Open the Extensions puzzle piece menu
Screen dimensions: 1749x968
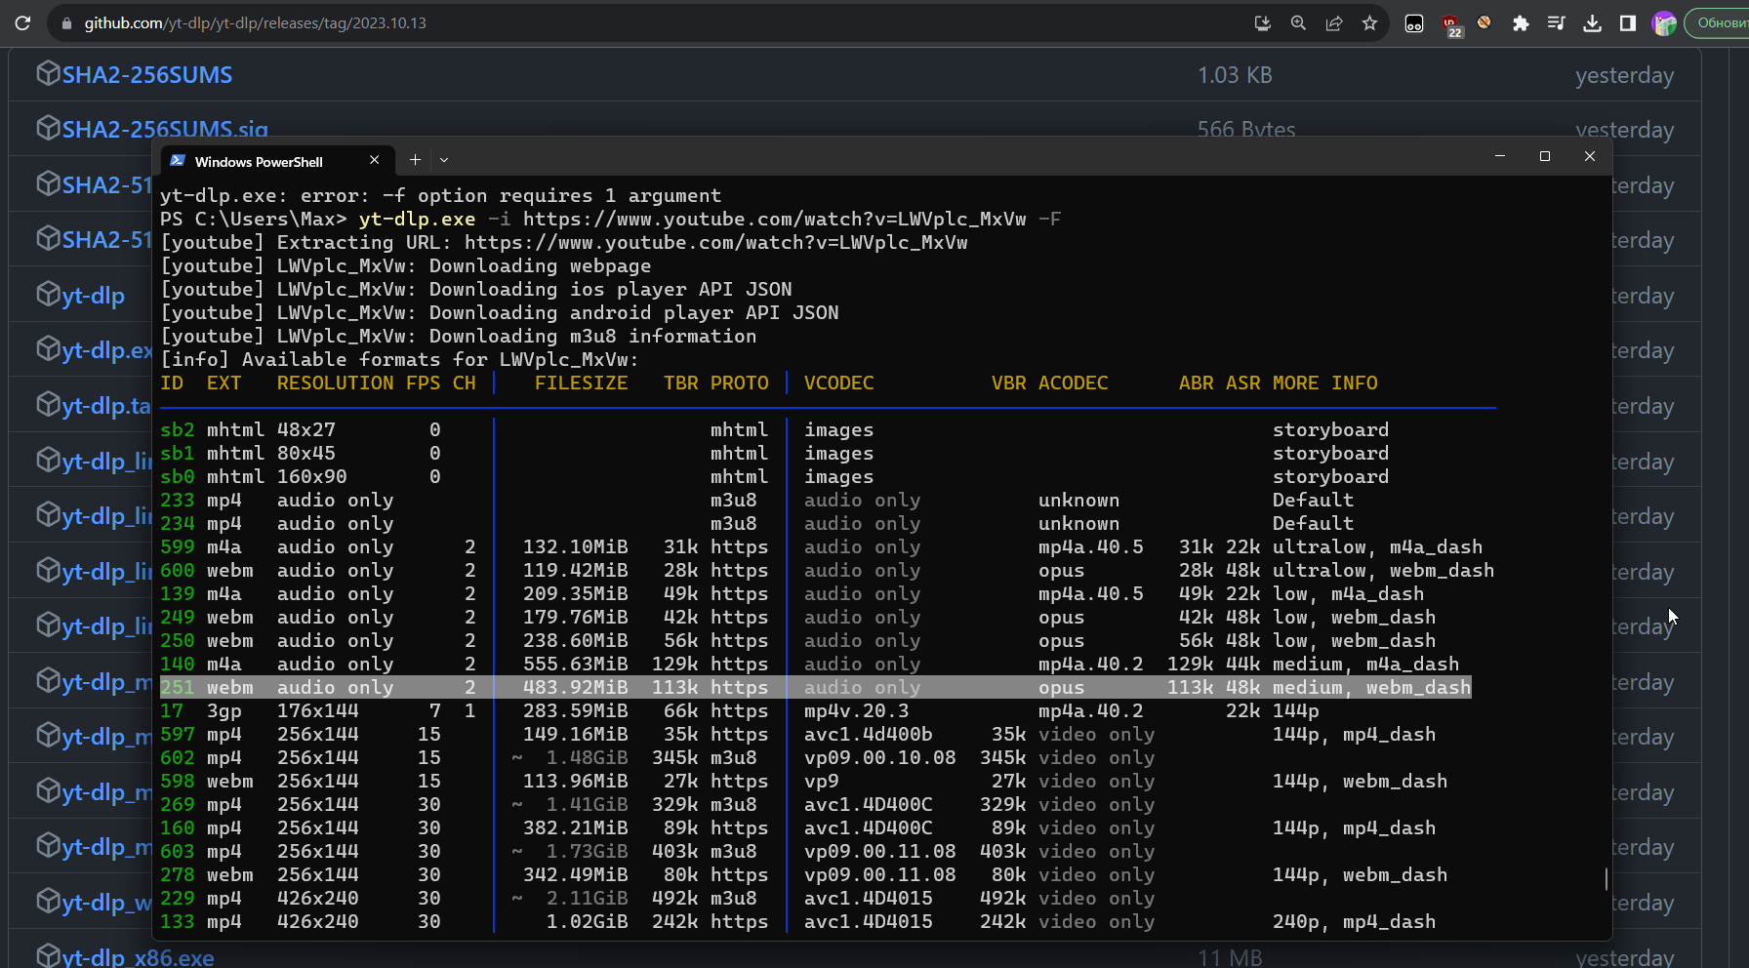(1521, 23)
